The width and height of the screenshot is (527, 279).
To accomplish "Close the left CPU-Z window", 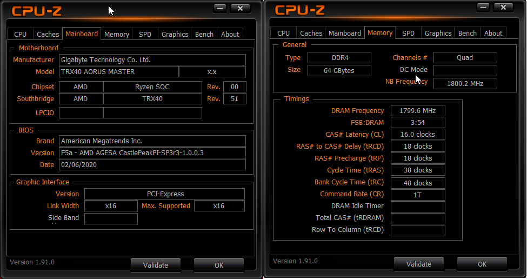I will tap(241, 9).
